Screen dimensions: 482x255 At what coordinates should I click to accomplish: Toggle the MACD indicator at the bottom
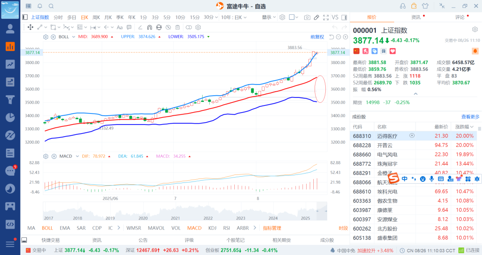click(x=194, y=228)
